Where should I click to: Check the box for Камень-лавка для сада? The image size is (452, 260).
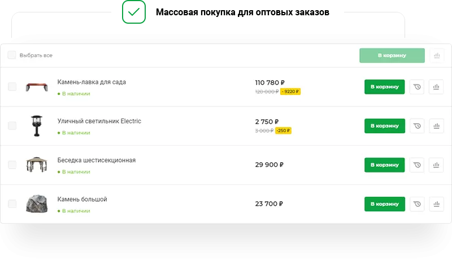tap(12, 87)
